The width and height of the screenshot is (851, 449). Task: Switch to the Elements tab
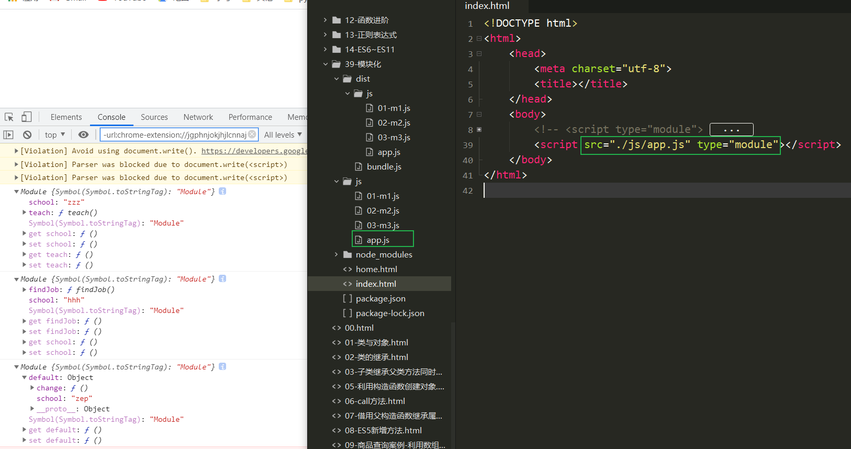coord(66,117)
